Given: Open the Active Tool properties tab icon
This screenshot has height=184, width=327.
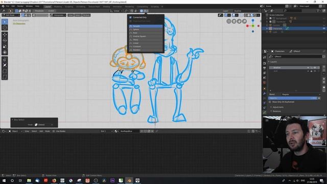Looking at the screenshot, I should click(x=265, y=57).
